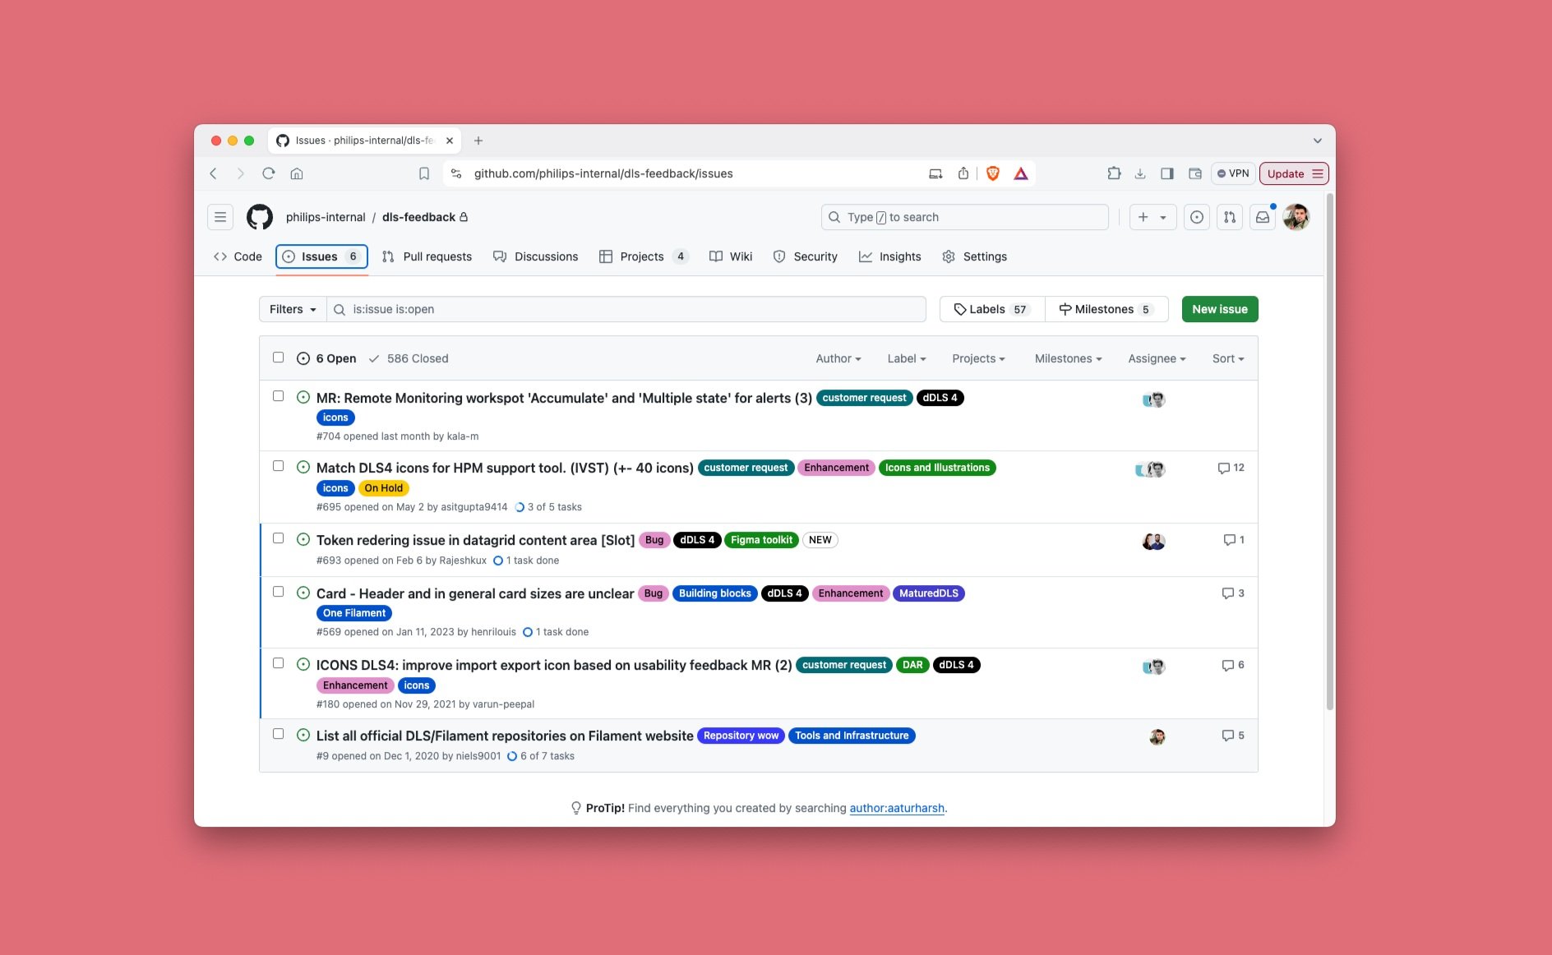Screen dimensions: 1552x955
Task: Open the global navigation hamburger menu
Action: pyautogui.click(x=220, y=217)
